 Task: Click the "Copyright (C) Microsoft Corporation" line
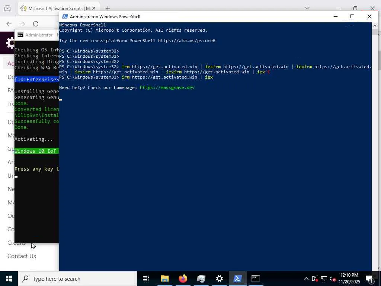point(133,30)
